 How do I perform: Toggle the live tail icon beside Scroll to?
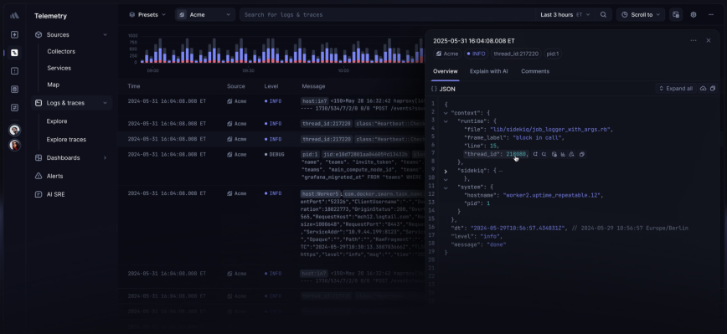pos(676,15)
